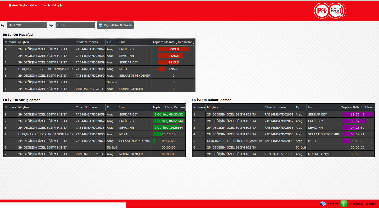The height and width of the screenshot is (208, 379).
Task: Tick the Ana Sayfa checkbox
Action: coord(10,5)
